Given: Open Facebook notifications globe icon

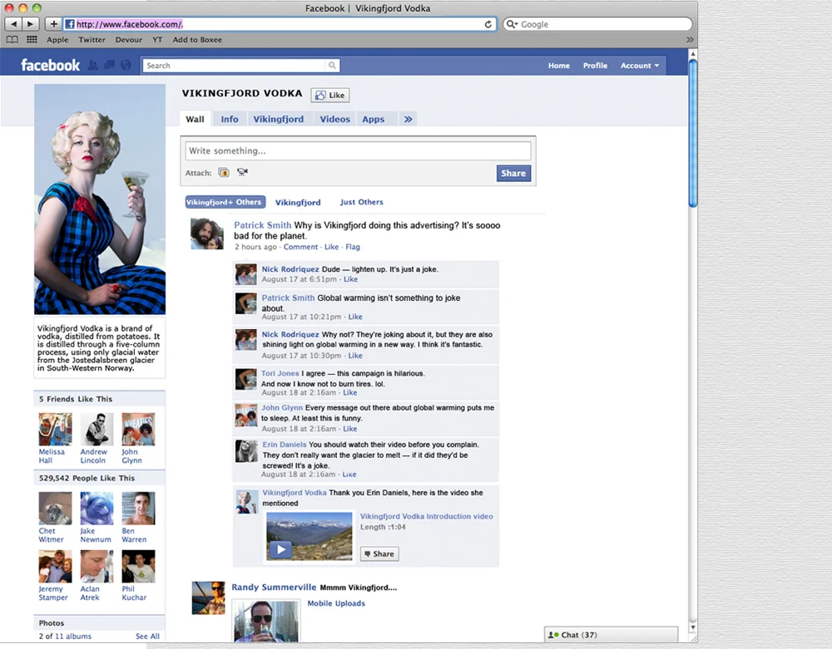Looking at the screenshot, I should (126, 65).
